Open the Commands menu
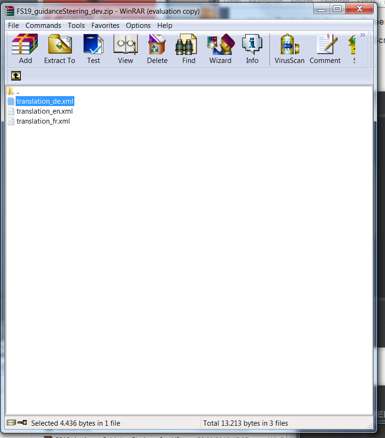Viewport: 385px width, 438px height. [43, 26]
